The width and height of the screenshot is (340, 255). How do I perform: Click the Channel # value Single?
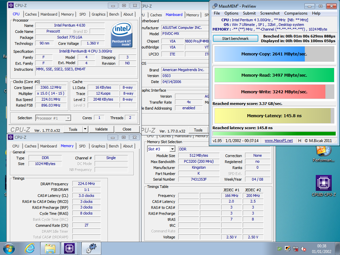coord(111,158)
